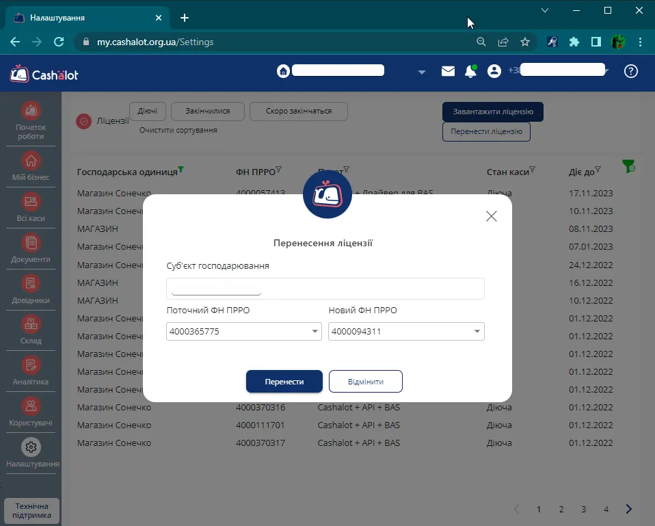The image size is (655, 526).
Task: Close the license transfer dialog
Action: (491, 216)
